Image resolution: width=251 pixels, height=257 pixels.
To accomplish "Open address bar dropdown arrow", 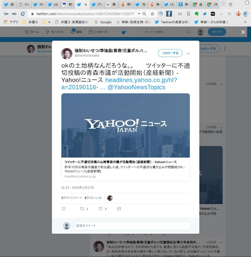I will [139, 14].
